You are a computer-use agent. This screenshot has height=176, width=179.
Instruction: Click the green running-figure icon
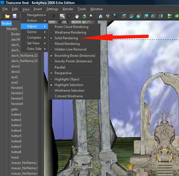tap(177, 16)
